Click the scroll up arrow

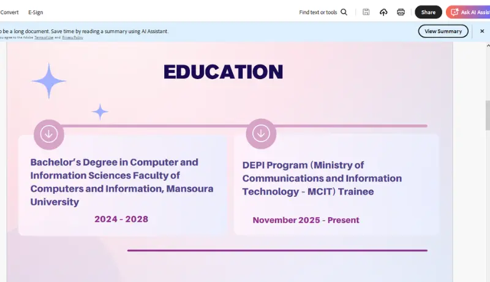click(488, 45)
